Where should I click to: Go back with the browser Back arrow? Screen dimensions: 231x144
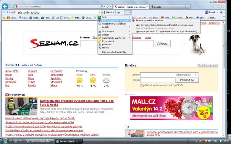coord(5,6)
